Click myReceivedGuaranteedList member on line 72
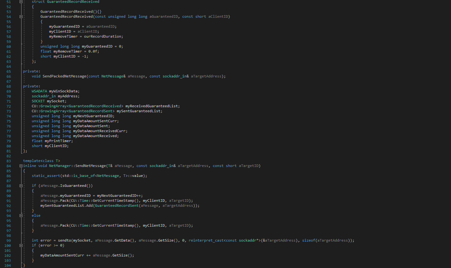 (152, 106)
